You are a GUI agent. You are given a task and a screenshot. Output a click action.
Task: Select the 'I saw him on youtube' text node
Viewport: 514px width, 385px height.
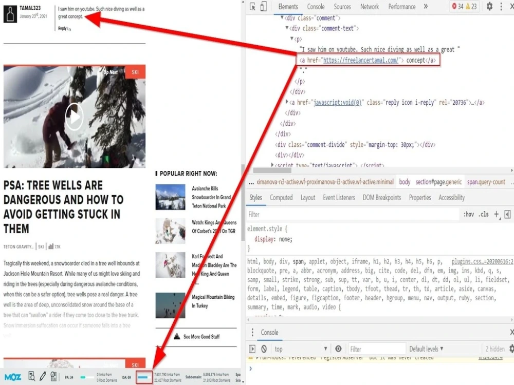click(x=379, y=49)
